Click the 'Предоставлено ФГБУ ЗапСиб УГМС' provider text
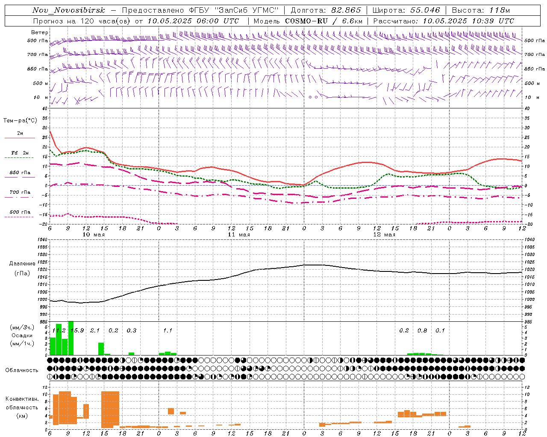 (200, 10)
